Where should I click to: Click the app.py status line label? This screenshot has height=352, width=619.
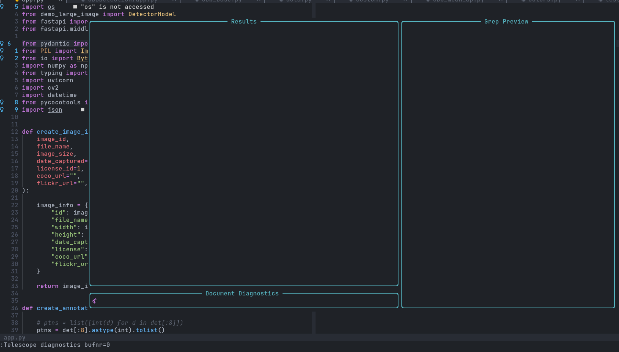click(x=15, y=337)
